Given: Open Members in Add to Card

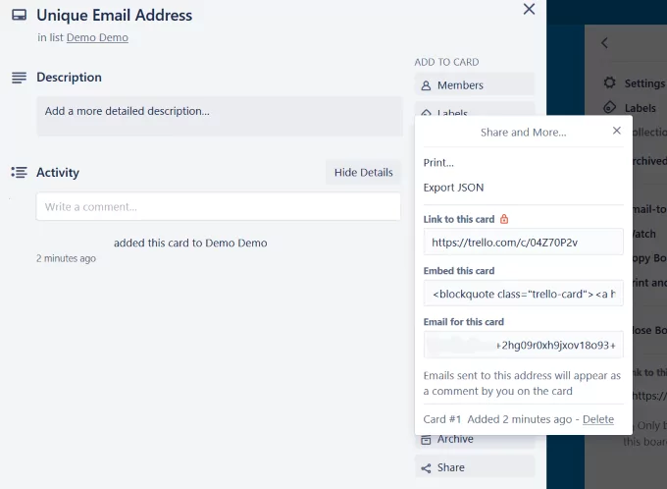Looking at the screenshot, I should click(x=474, y=85).
